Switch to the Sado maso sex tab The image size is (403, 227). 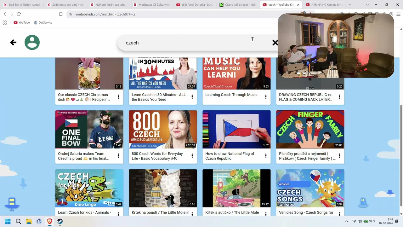point(65,5)
